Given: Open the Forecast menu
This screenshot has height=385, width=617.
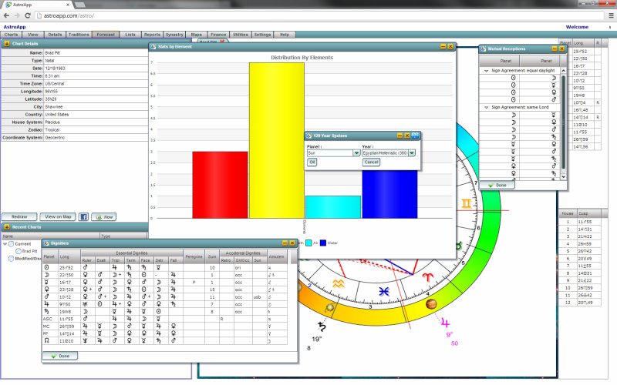Looking at the screenshot, I should 106,35.
